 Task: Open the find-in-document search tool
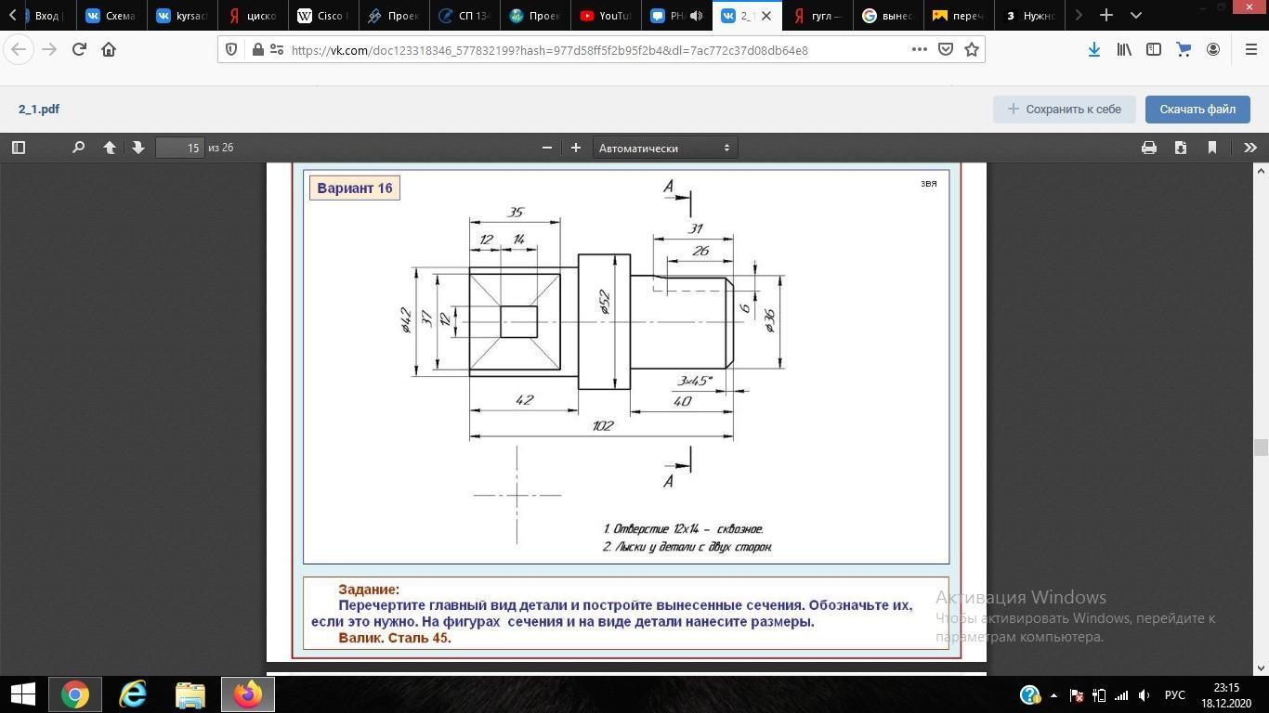tap(78, 148)
